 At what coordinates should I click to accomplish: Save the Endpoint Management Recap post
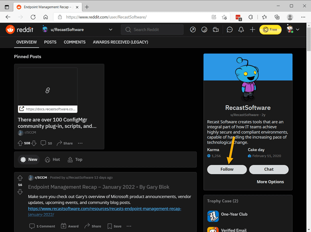tap(114, 226)
